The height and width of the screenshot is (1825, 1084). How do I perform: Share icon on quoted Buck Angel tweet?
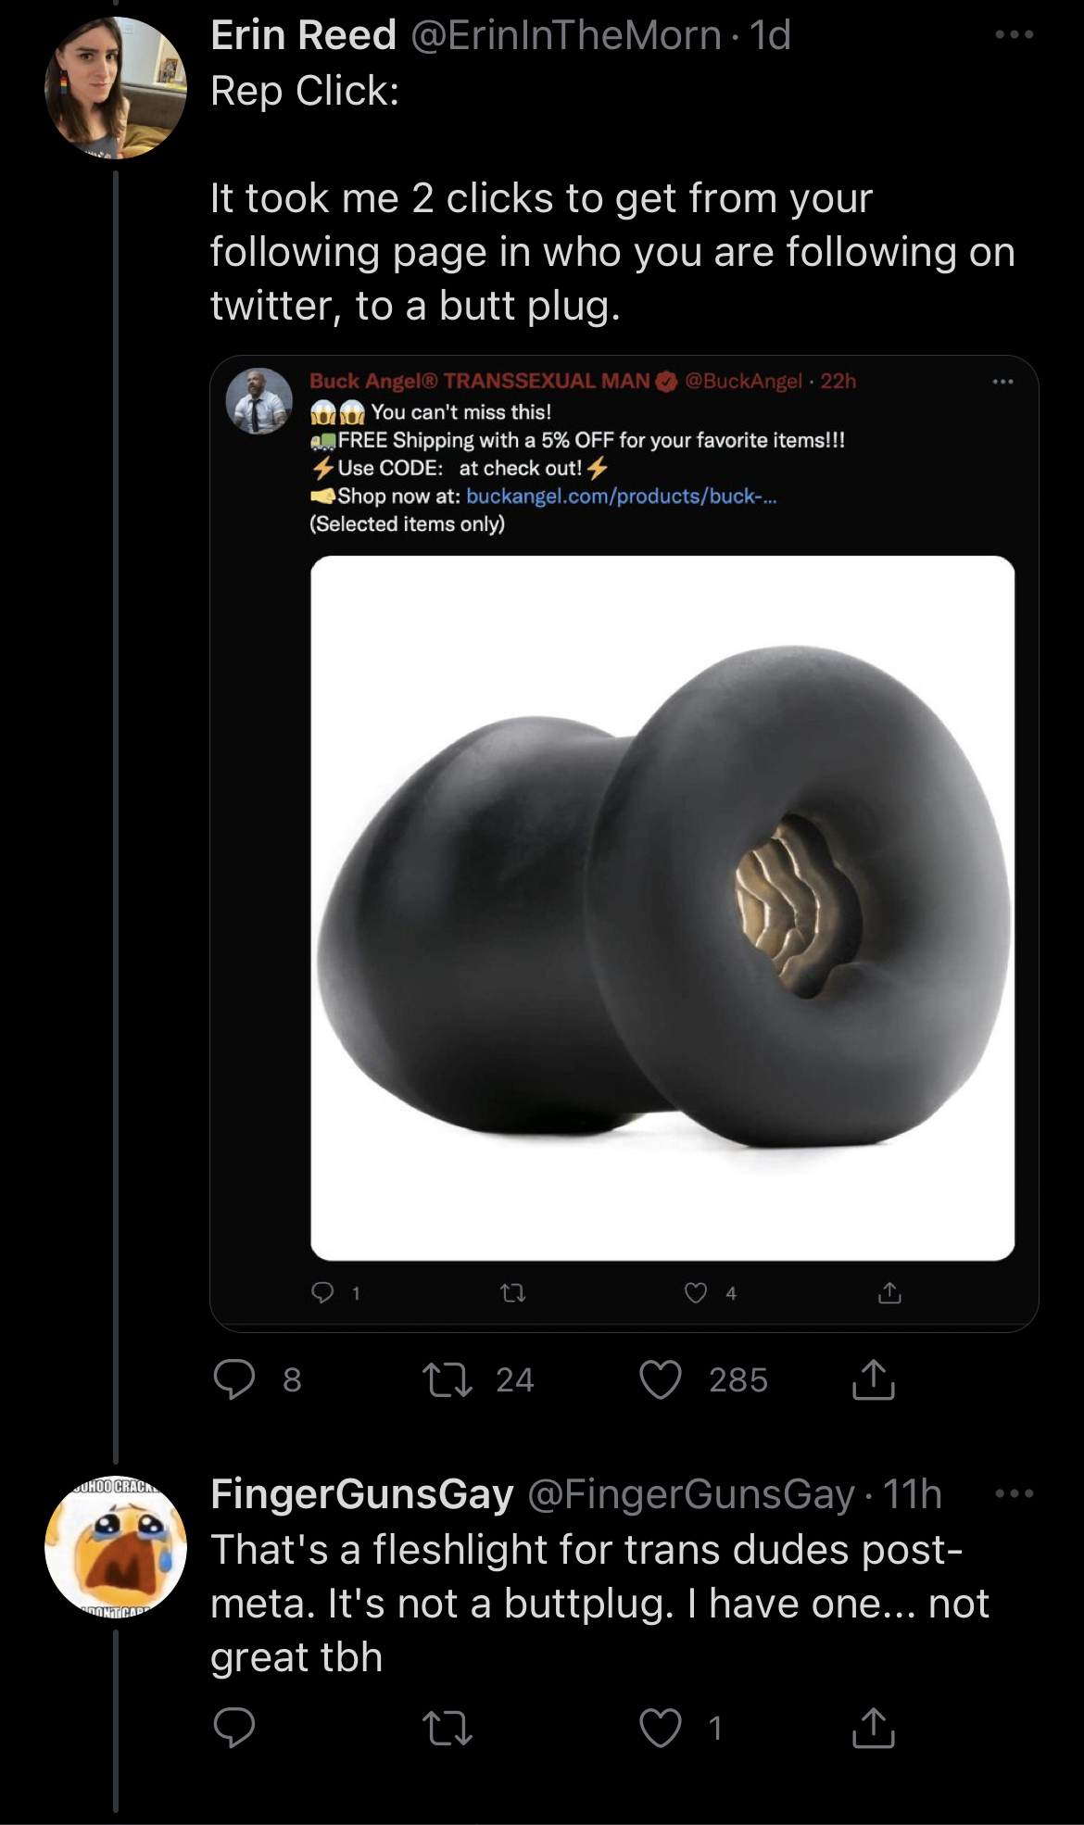[889, 1292]
